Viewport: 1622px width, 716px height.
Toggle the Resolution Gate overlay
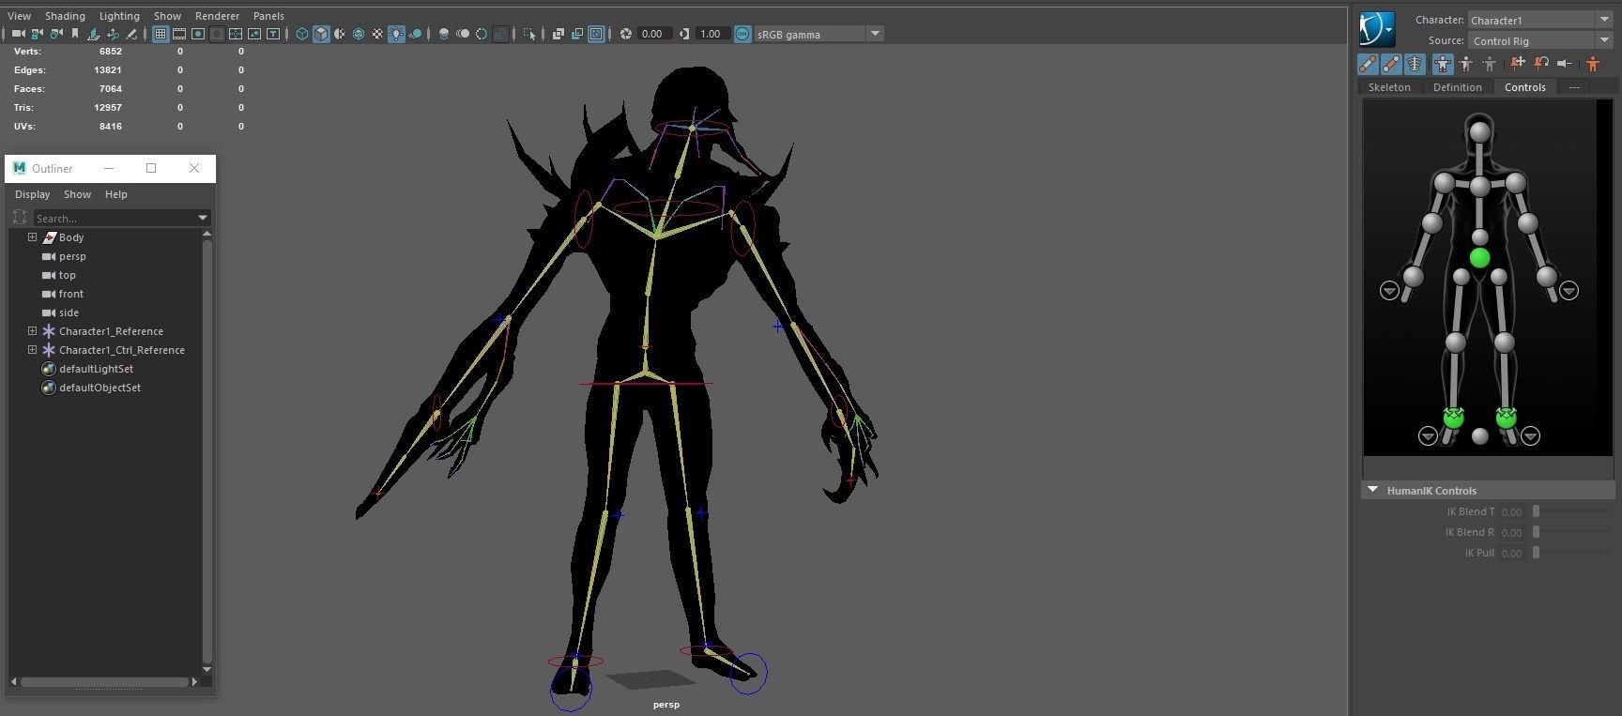coord(198,34)
